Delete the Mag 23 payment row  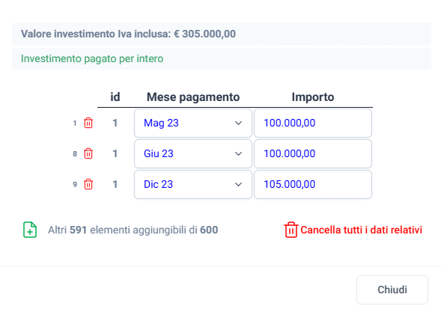pos(88,123)
